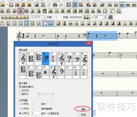
Task: Select the eighth note palette icon in second toolbar
Action: pyautogui.click(x=33, y=11)
